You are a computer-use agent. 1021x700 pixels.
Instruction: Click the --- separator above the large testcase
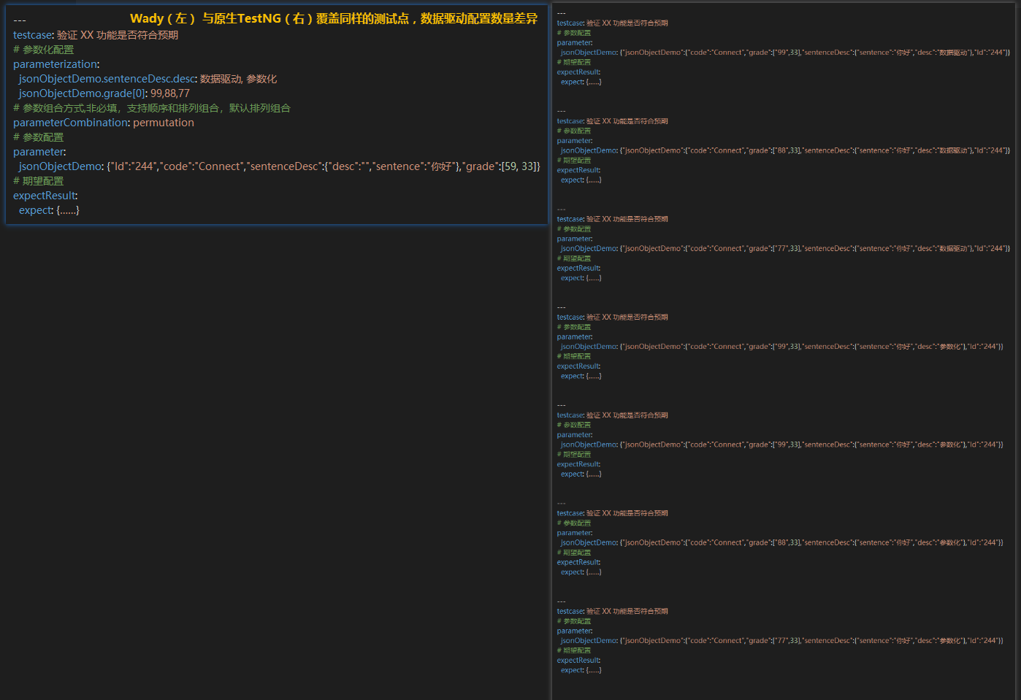(x=20, y=20)
